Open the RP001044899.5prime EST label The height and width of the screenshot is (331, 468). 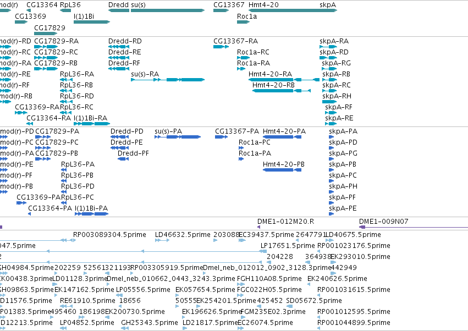pyautogui.click(x=354, y=323)
